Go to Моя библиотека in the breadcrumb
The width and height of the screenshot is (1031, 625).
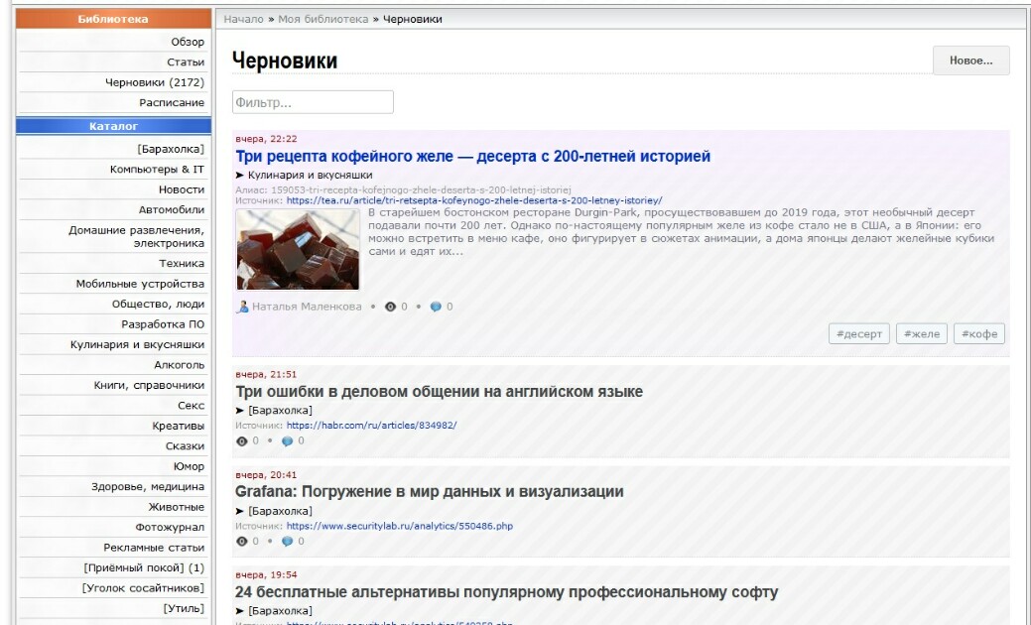pos(322,19)
